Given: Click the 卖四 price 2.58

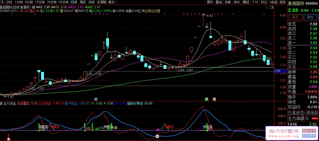Looking at the screenshot, I should 313,29.
